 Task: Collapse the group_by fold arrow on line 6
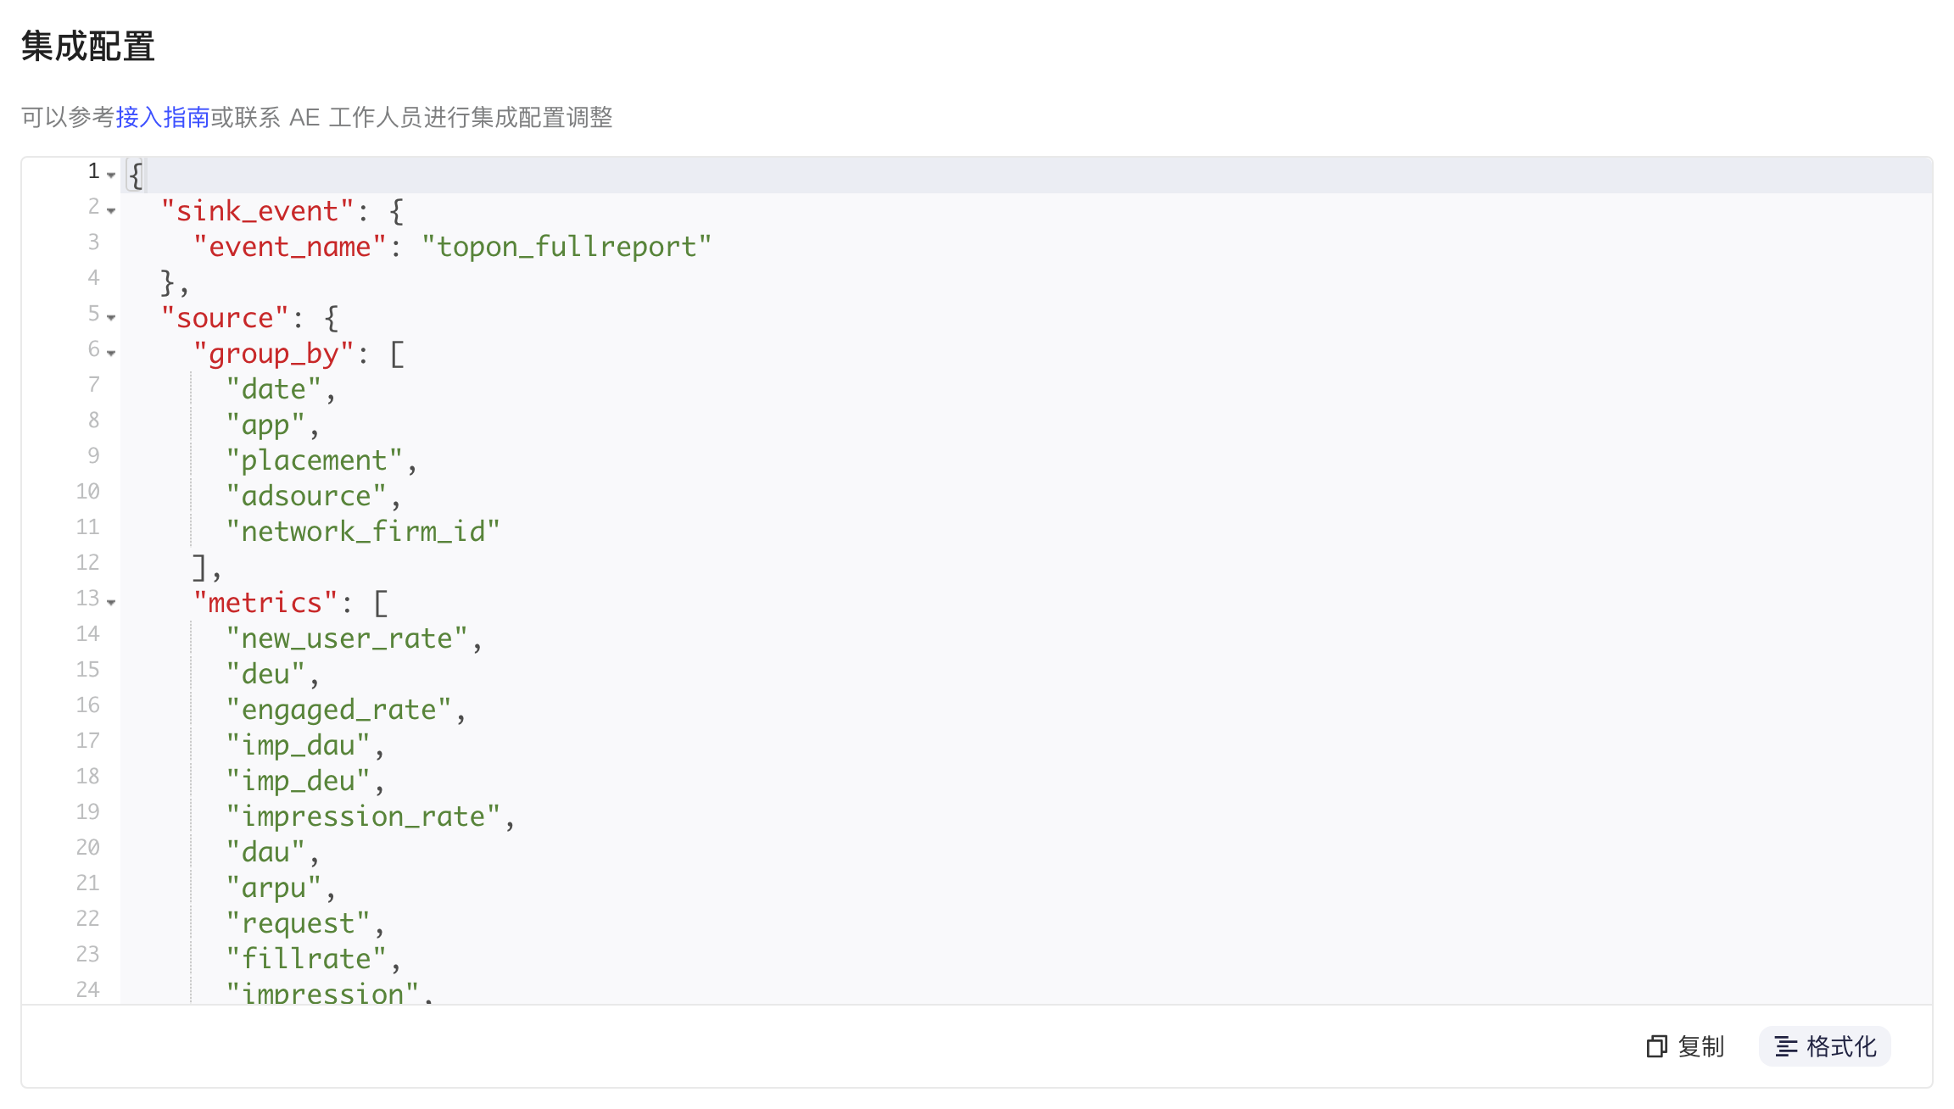pyautogui.click(x=111, y=353)
